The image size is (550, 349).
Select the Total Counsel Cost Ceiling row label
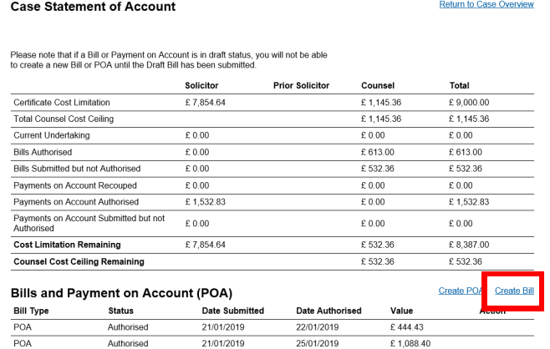click(64, 119)
